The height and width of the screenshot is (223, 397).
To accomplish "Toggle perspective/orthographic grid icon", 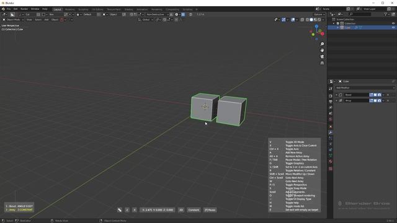I will tap(322, 63).
